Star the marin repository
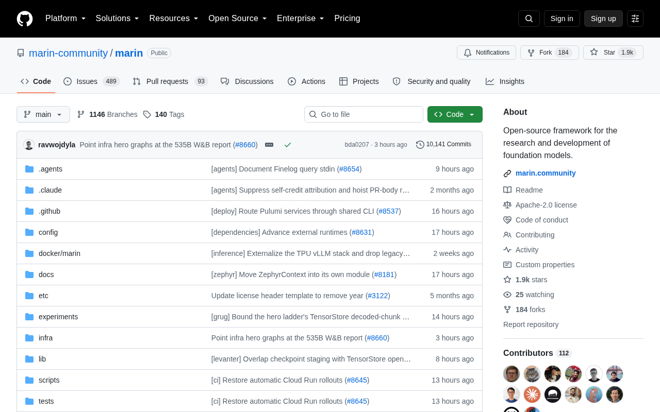Screen dimensions: 660x412 (x=613, y=53)
